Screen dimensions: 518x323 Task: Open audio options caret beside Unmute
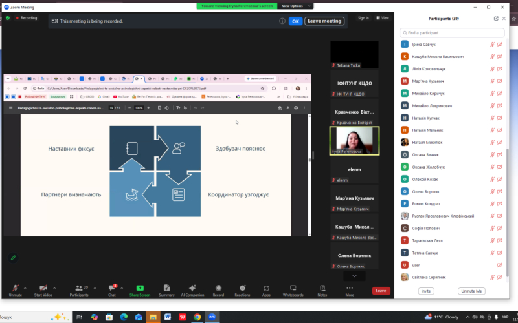click(x=25, y=288)
